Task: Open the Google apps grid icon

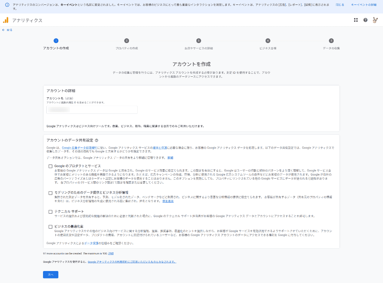Action: (x=356, y=20)
